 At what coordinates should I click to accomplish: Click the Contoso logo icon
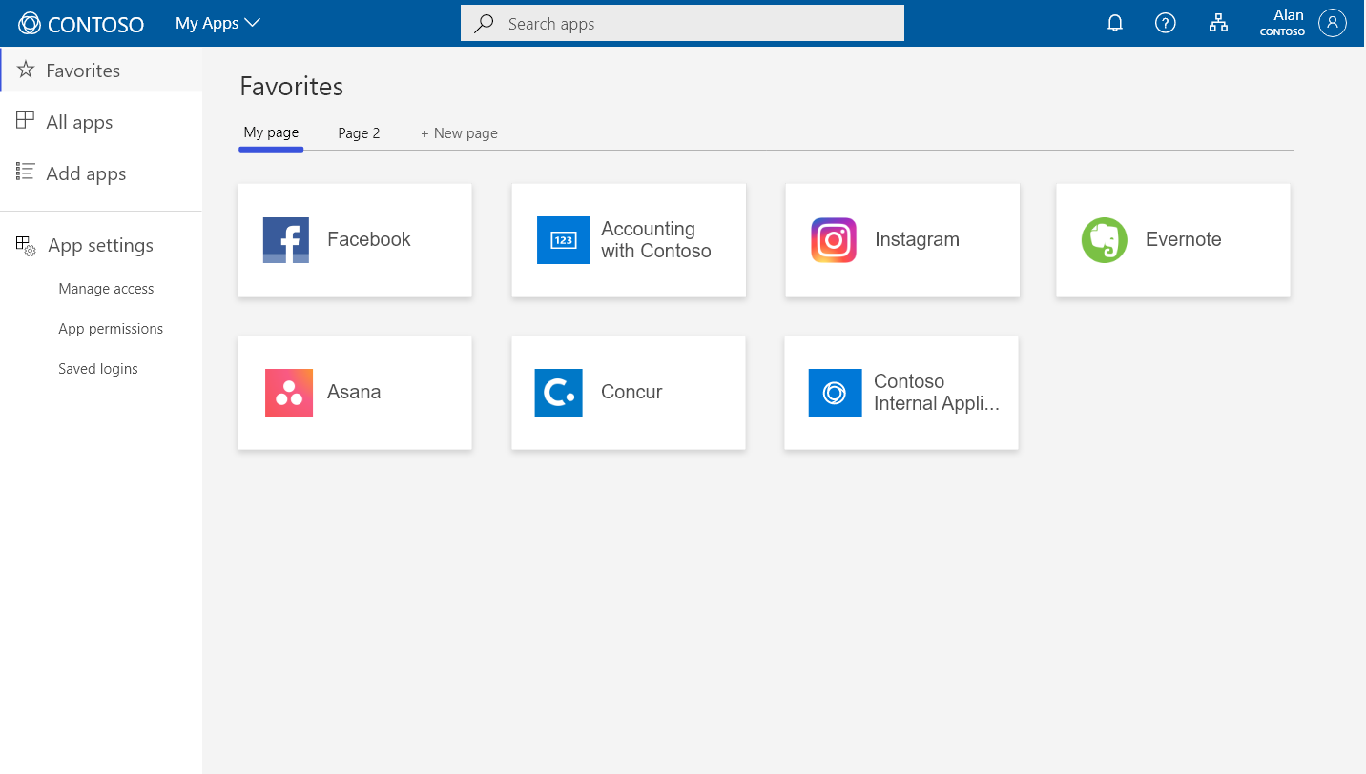31,24
